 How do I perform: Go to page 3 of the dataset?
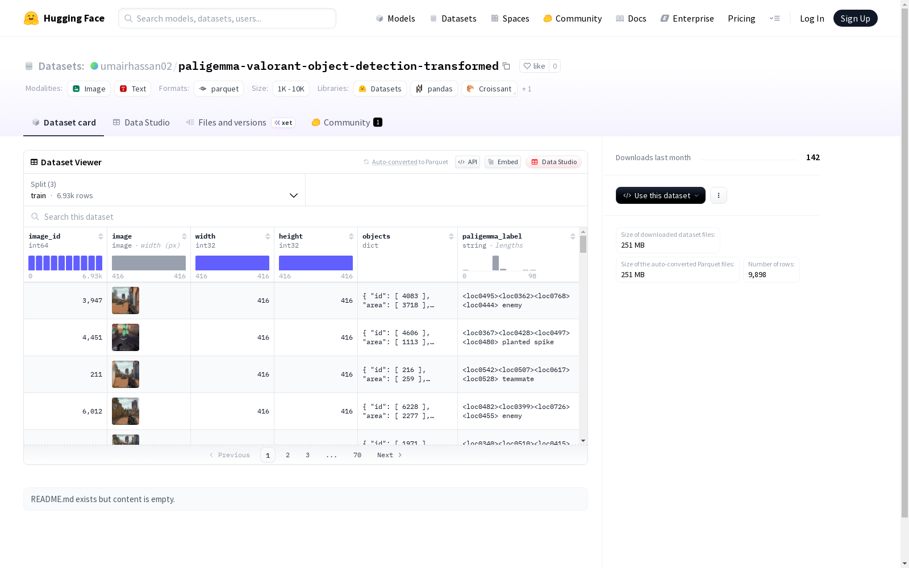pos(308,455)
